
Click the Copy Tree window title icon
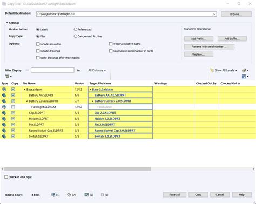(x=4, y=4)
